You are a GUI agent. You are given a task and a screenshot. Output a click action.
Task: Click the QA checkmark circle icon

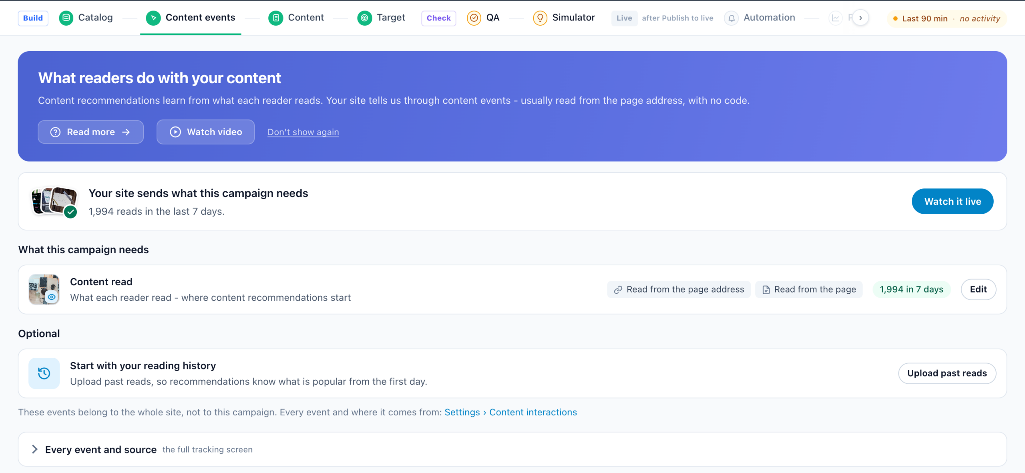[474, 18]
